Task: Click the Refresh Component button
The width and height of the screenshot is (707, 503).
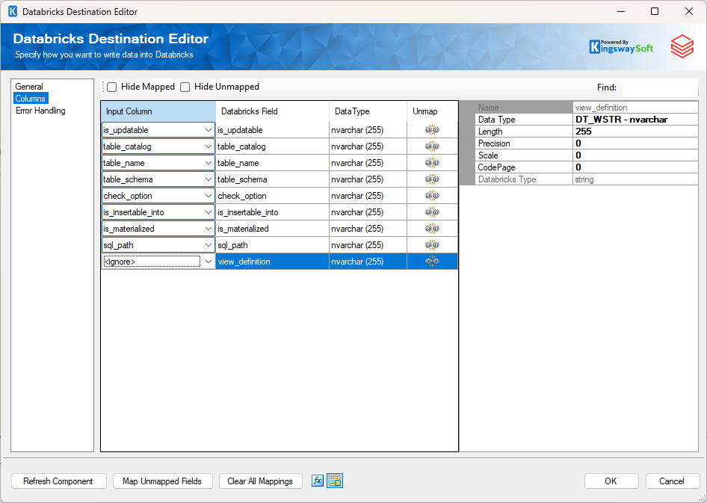Action: pyautogui.click(x=58, y=481)
